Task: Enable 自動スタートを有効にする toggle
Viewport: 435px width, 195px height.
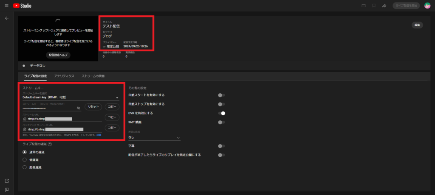Action: (x=221, y=95)
